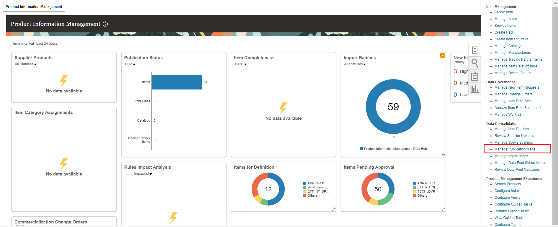Open the Manage Manufacturers link
Screen dimensions: 558x227
(x=513, y=53)
